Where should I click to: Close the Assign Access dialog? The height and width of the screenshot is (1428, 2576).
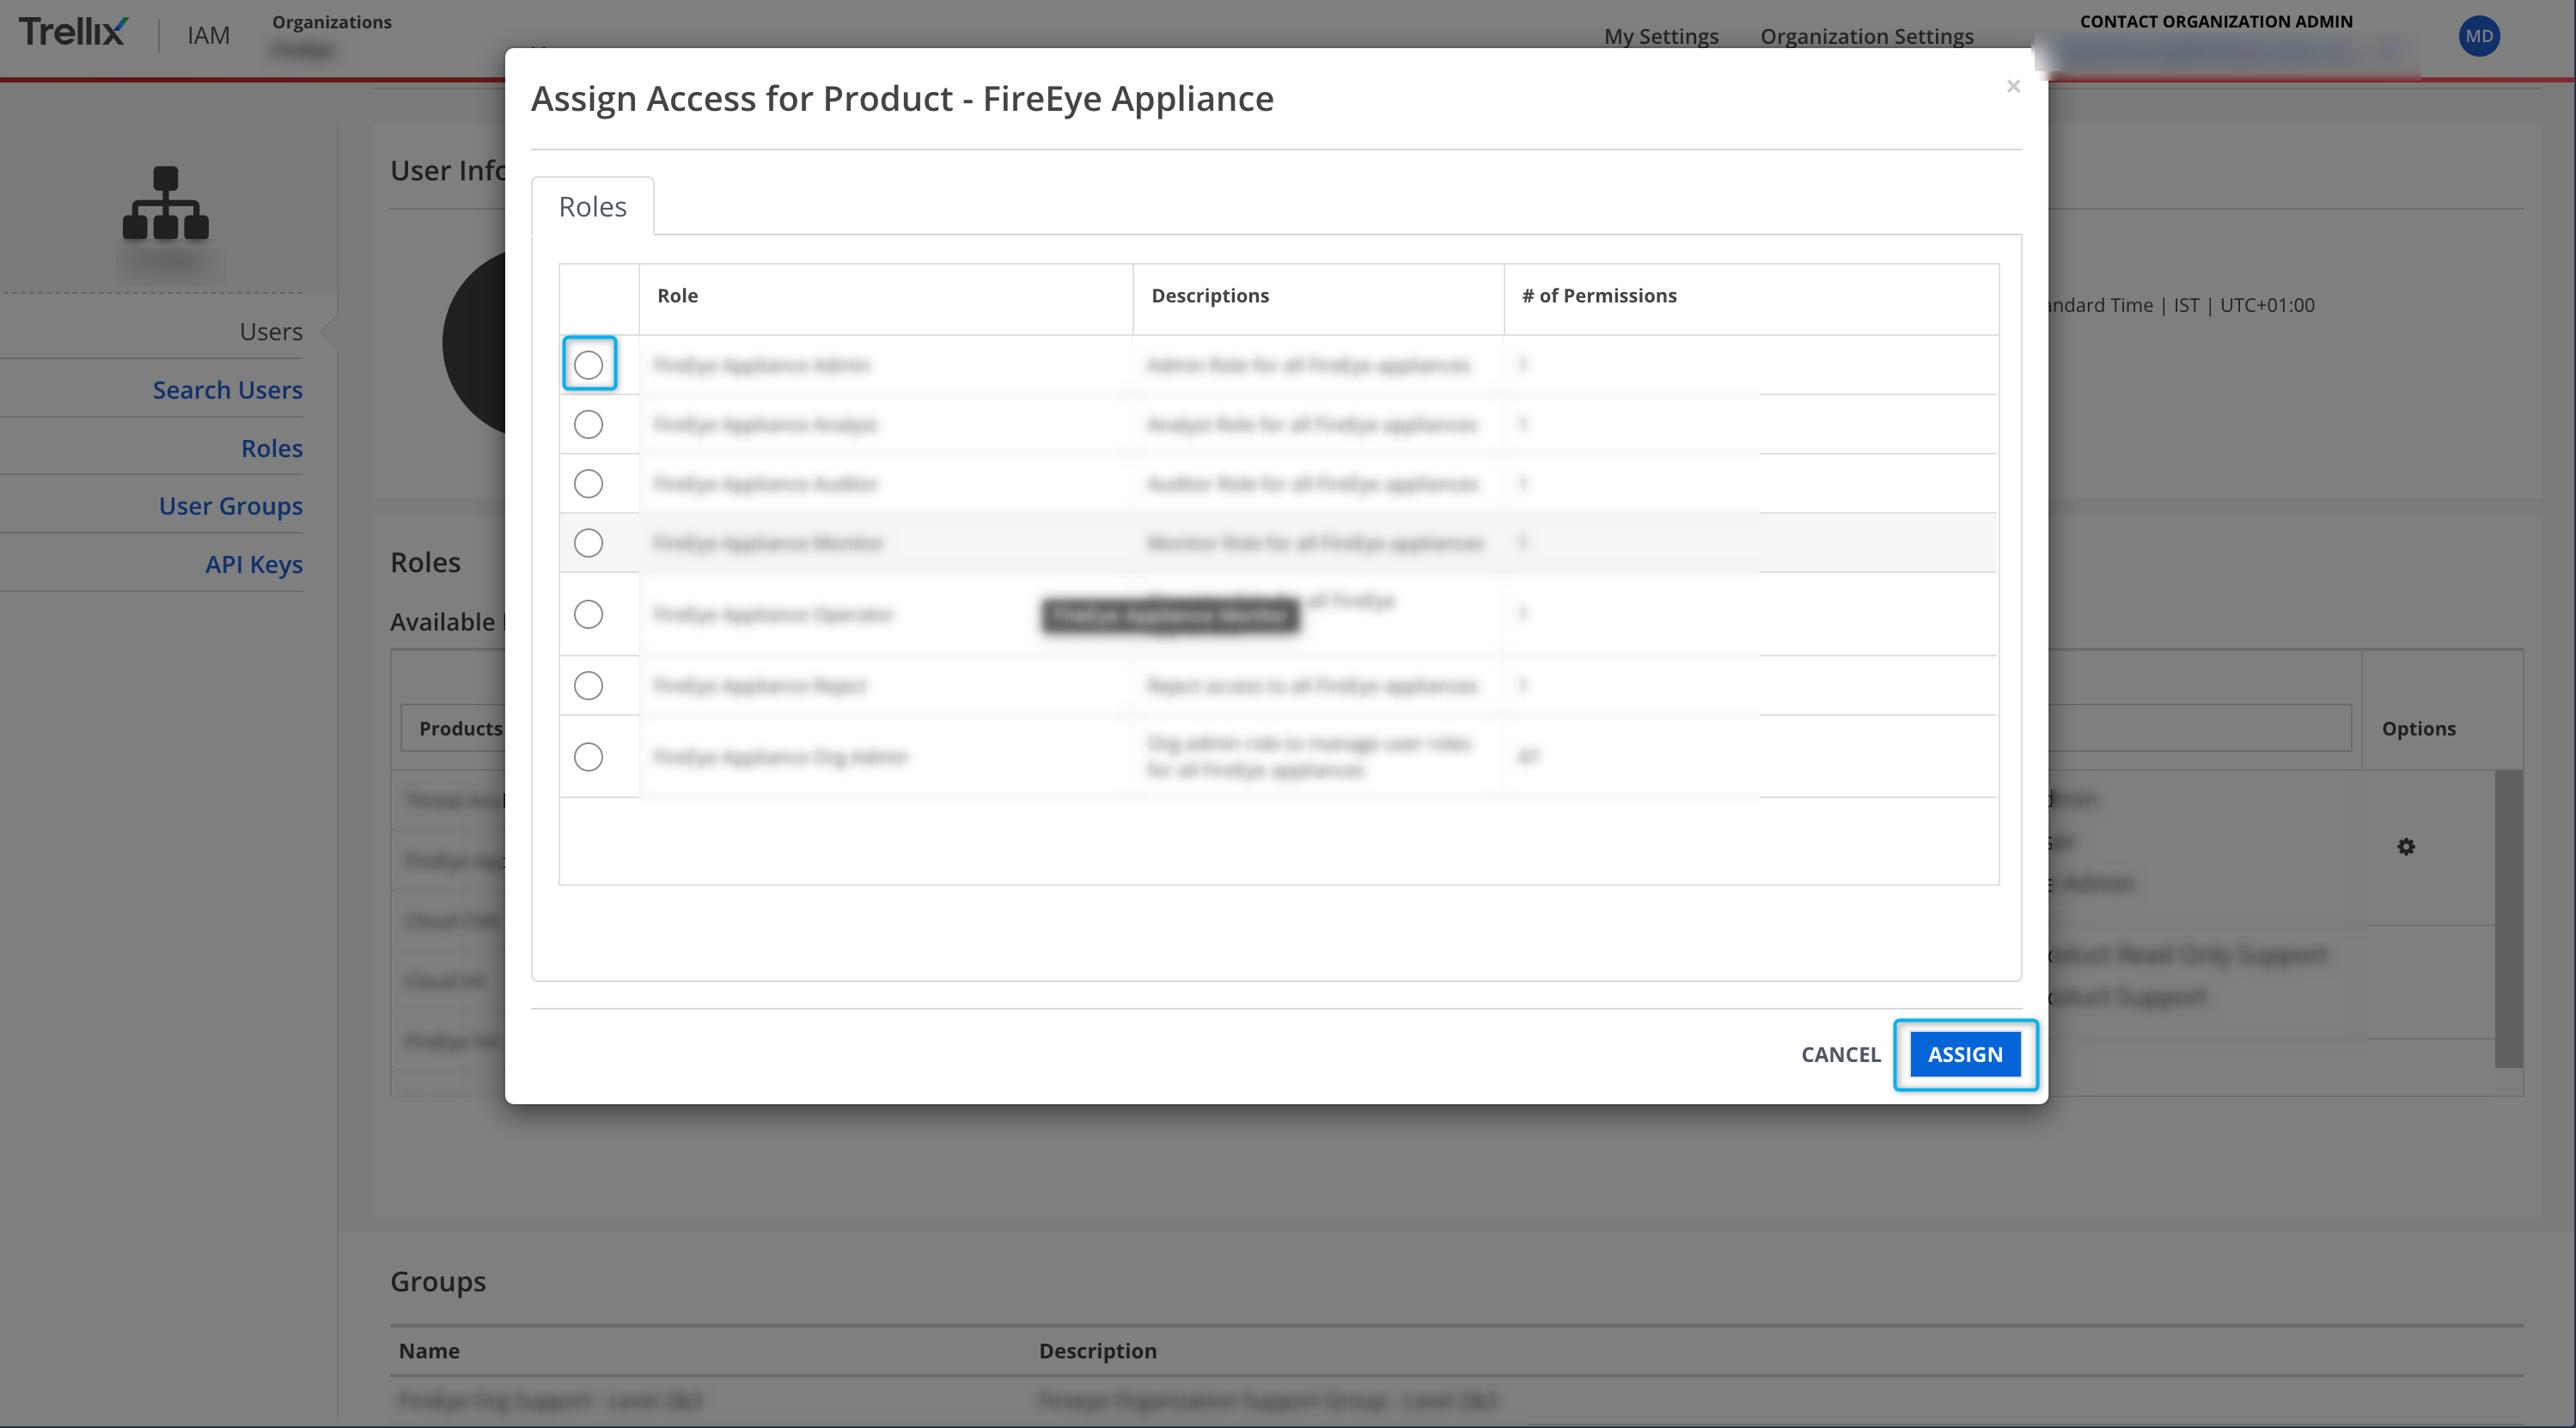(x=2013, y=86)
